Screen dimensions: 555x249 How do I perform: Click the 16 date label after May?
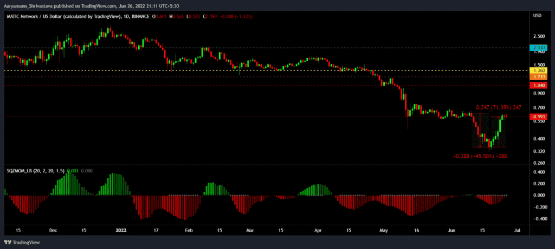(417, 231)
